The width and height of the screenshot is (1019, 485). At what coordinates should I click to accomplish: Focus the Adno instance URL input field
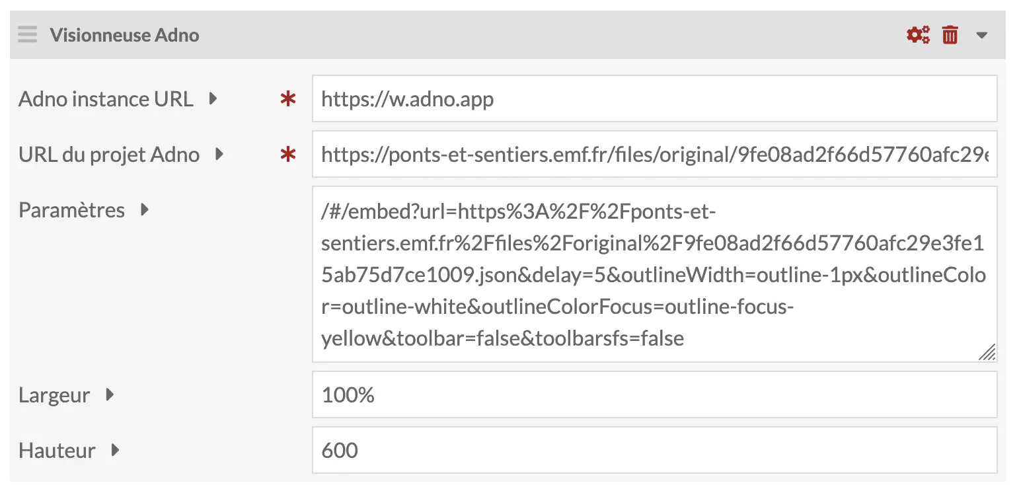654,99
